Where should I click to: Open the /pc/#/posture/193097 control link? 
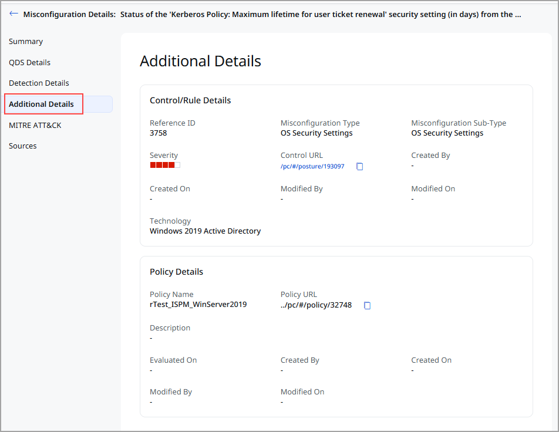click(312, 167)
